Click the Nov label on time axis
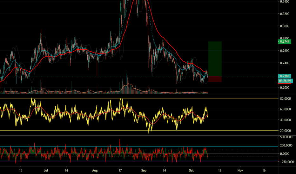The image size is (296, 174). click(240, 171)
